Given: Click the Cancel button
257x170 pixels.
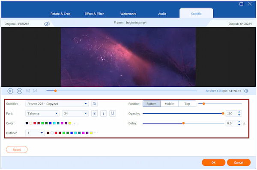Looking at the screenshot, I should click(x=239, y=162).
